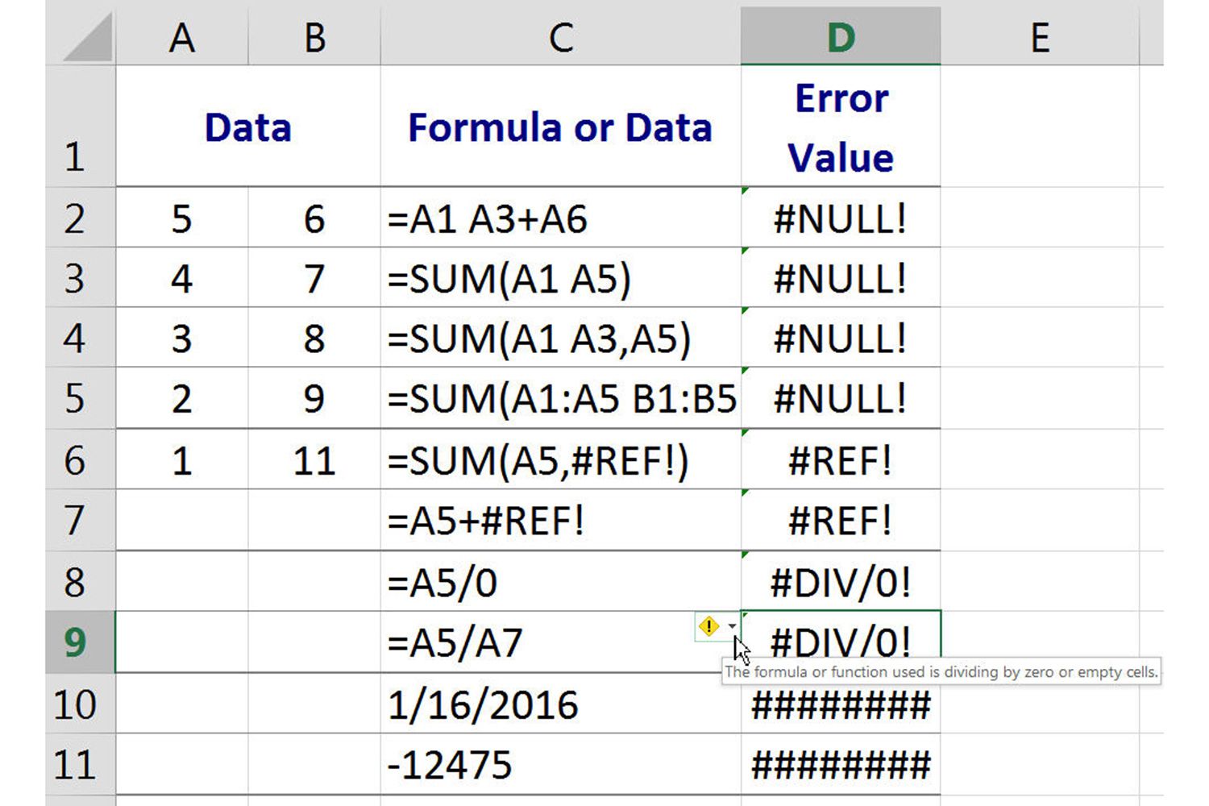Select cell B4 containing 8
Image resolution: width=1209 pixels, height=806 pixels.
point(314,338)
